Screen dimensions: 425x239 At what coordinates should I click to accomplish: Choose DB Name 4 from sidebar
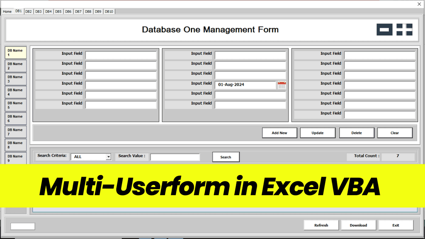[x=16, y=92]
